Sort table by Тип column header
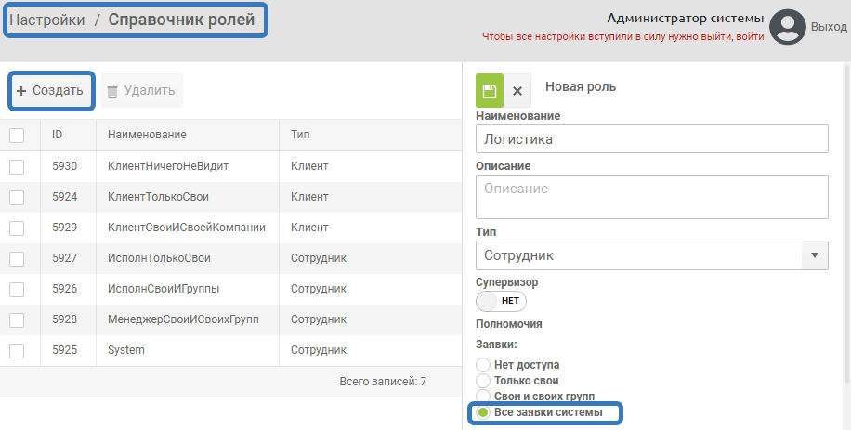 (300, 135)
